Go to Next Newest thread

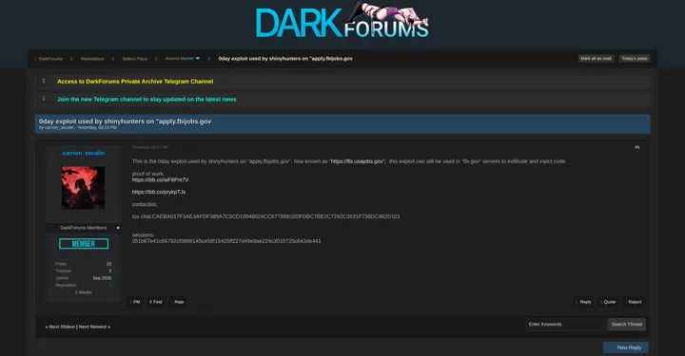click(94, 327)
